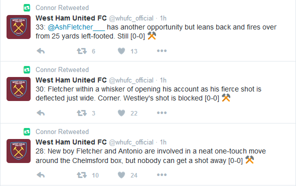Retweet the tweet with 3 retweets

point(82,113)
